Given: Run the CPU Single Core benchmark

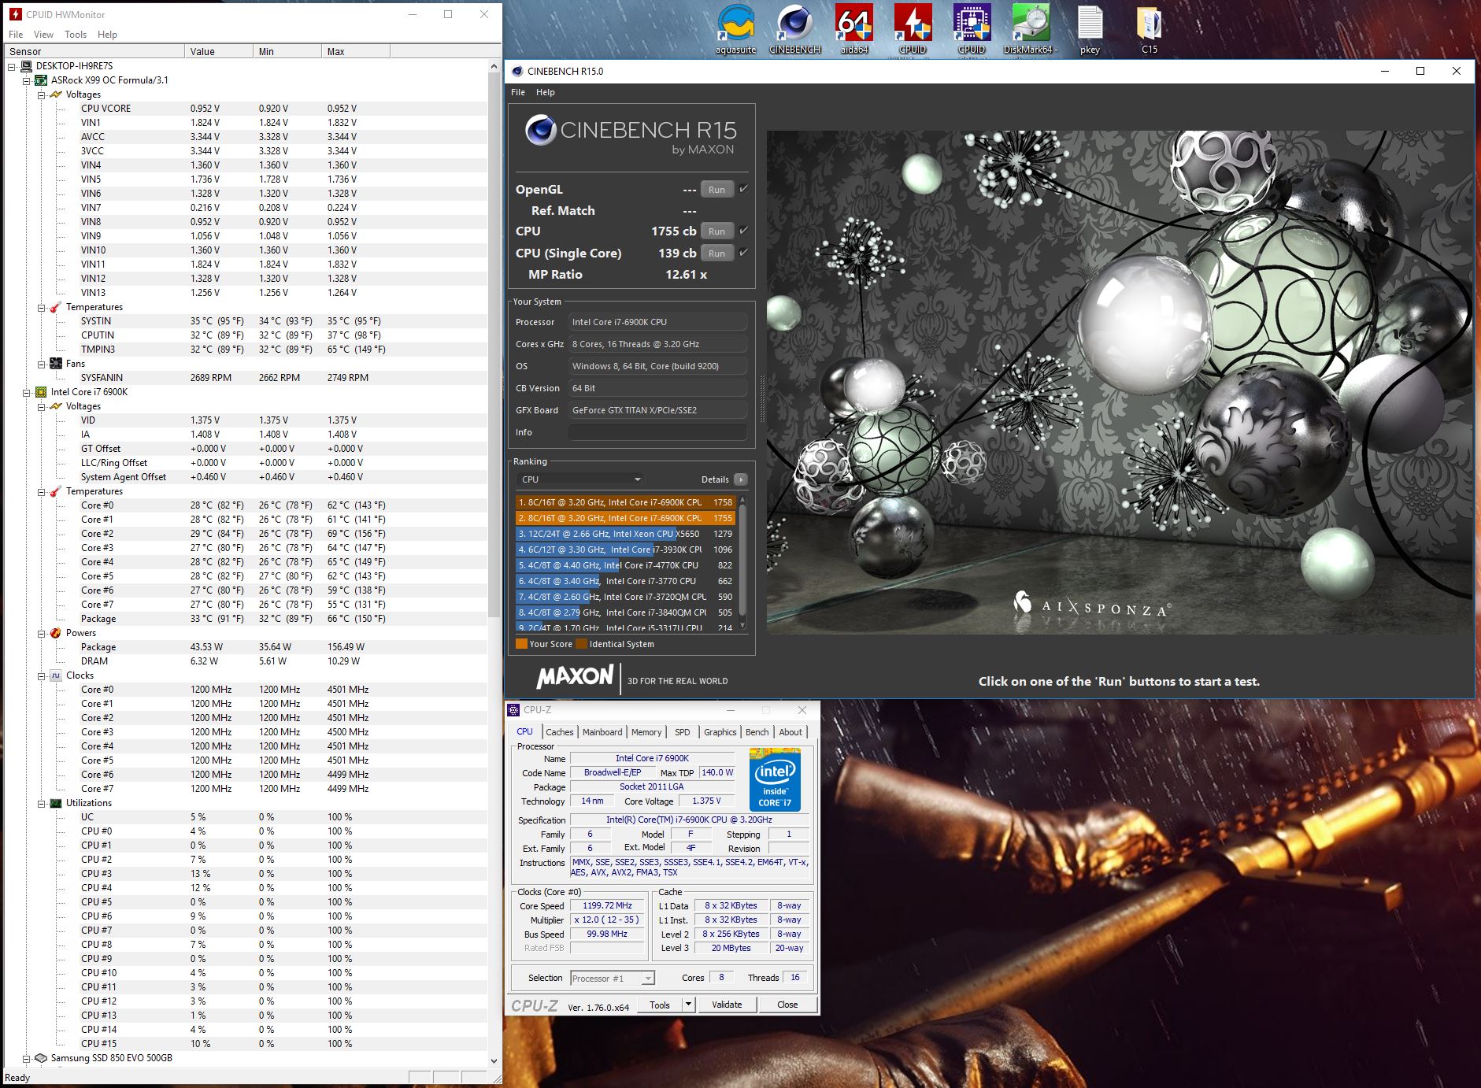Looking at the screenshot, I should point(716,253).
